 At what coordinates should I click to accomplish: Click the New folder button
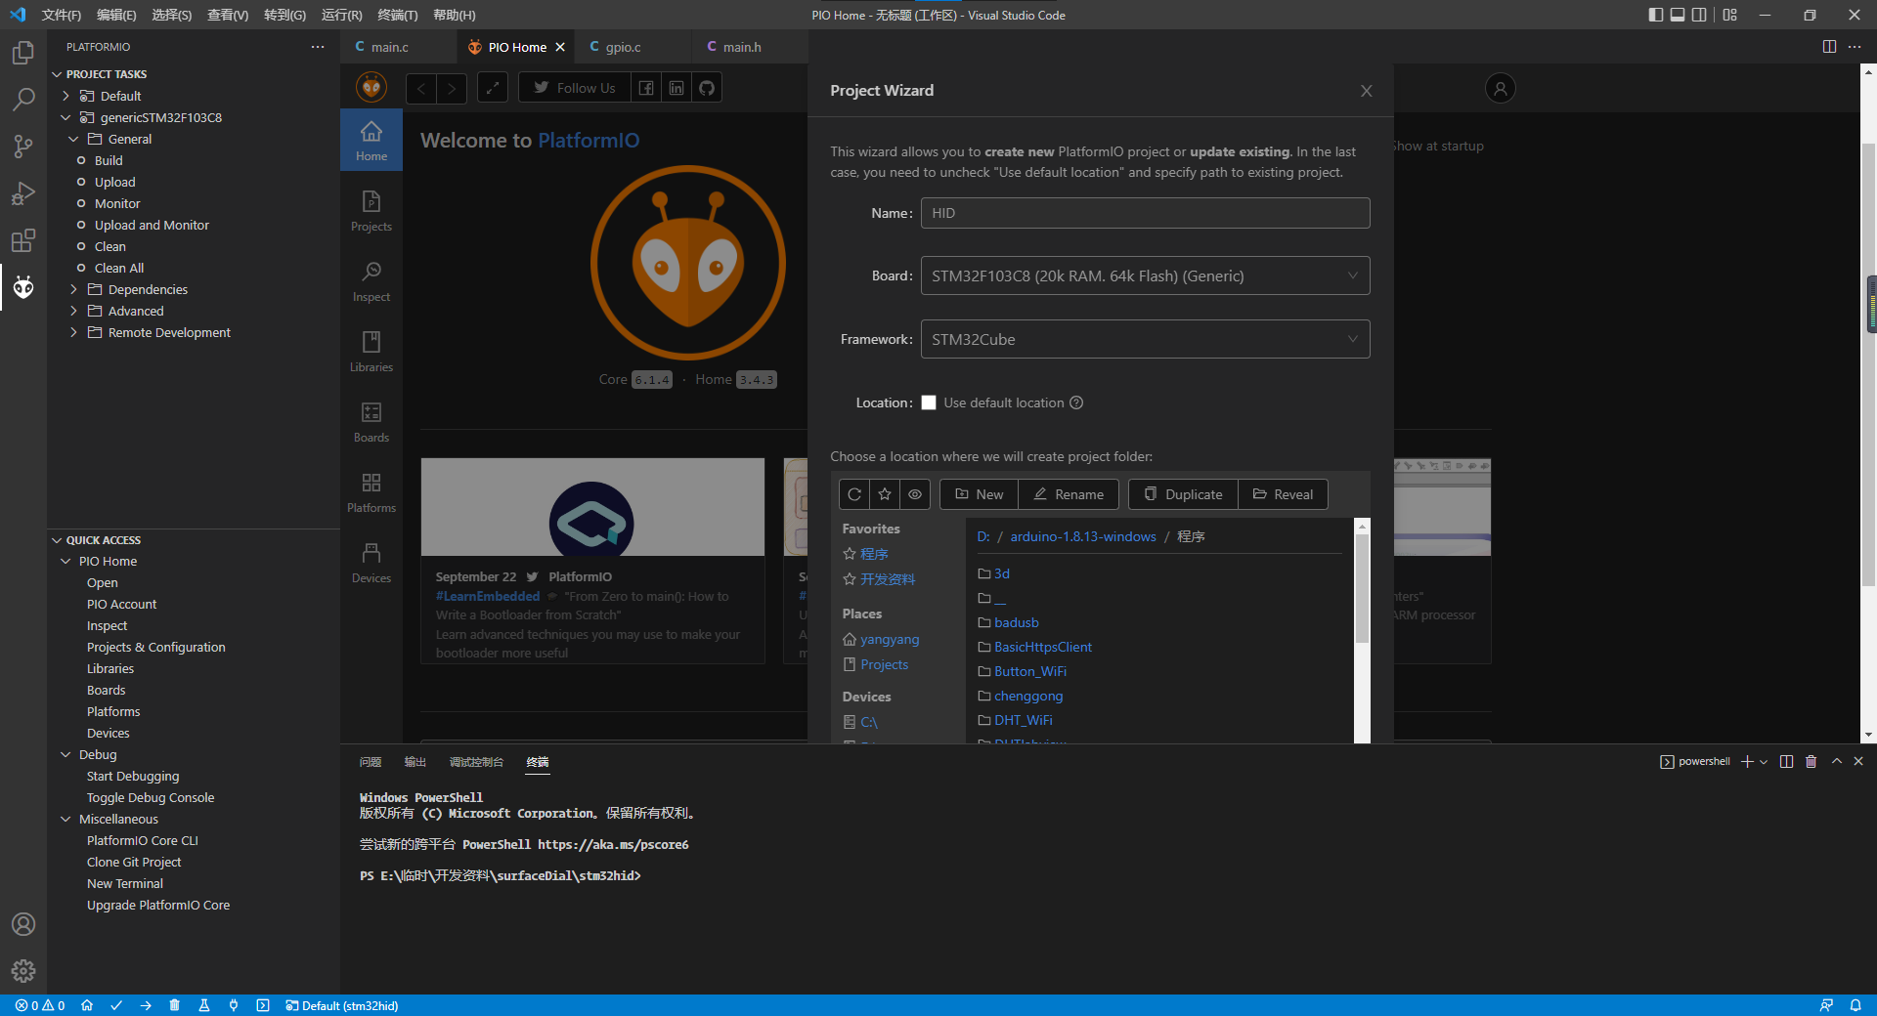click(x=979, y=494)
